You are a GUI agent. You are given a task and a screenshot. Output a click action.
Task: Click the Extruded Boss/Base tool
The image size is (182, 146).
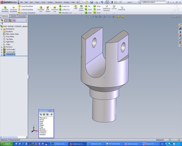pos(5,9)
